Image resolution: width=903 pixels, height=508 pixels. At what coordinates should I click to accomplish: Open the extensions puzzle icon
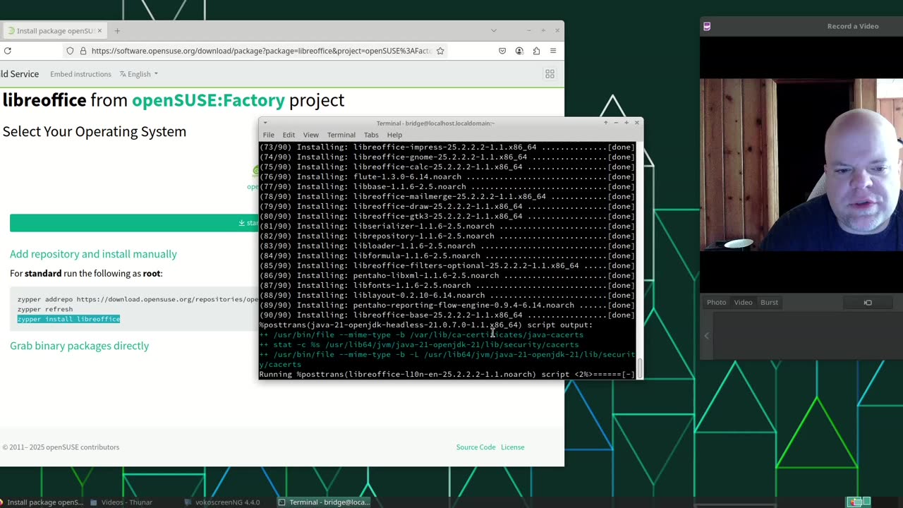click(x=536, y=51)
